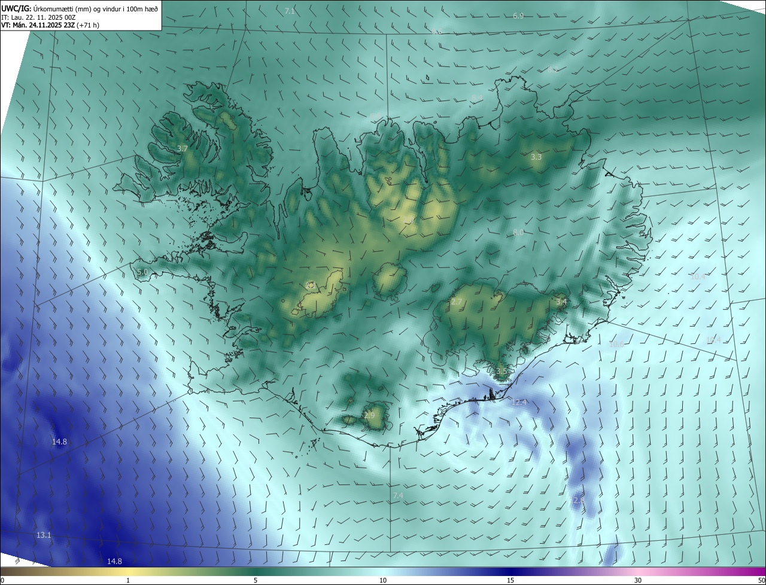Select the 3.3 value label on the map
Screen dimensions: 766x585
tap(536, 157)
